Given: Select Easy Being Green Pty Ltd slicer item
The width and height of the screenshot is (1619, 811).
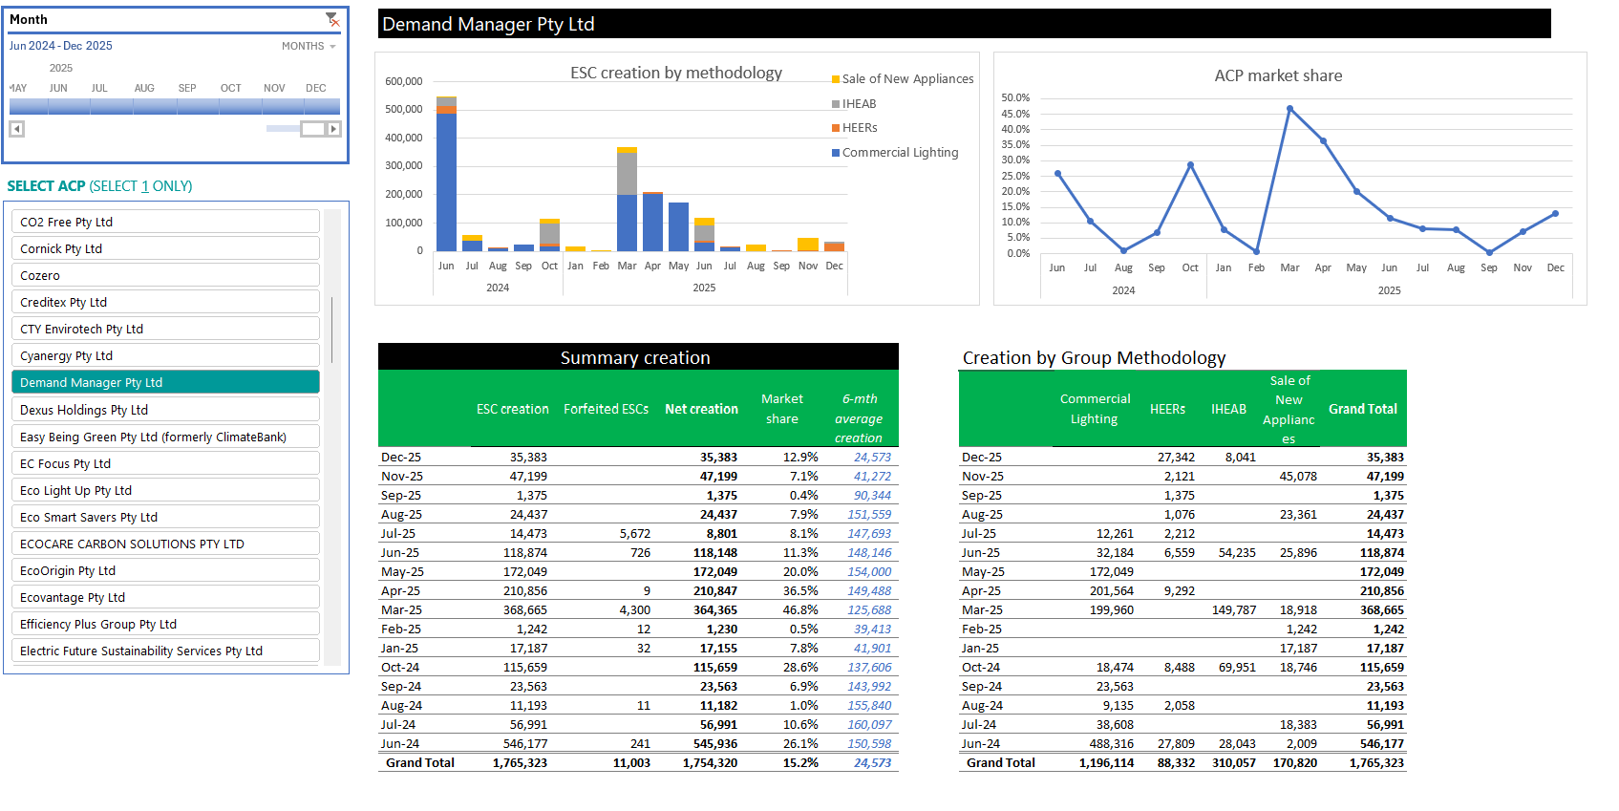Looking at the screenshot, I should (165, 437).
